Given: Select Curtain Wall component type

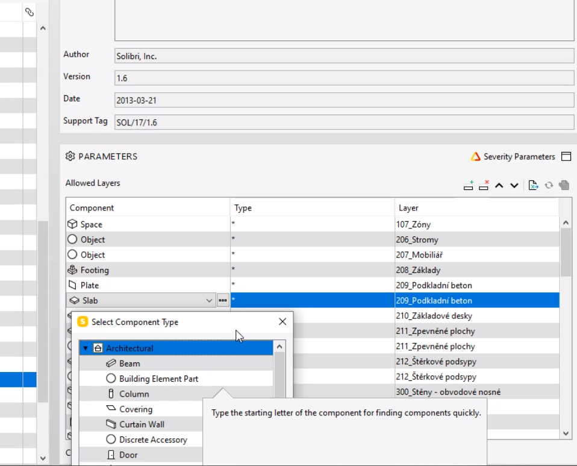Looking at the screenshot, I should pos(142,424).
